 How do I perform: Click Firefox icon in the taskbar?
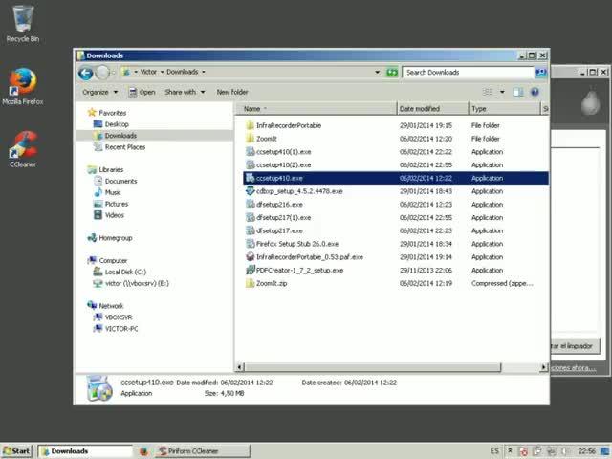coord(144,451)
